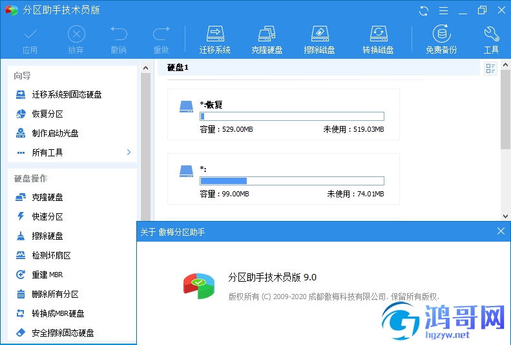This screenshot has height=345, width=511.
Task: Open the 免费备份 free backup tool
Action: point(442,40)
